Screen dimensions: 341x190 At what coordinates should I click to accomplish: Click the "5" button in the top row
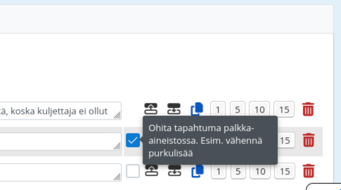point(238,109)
